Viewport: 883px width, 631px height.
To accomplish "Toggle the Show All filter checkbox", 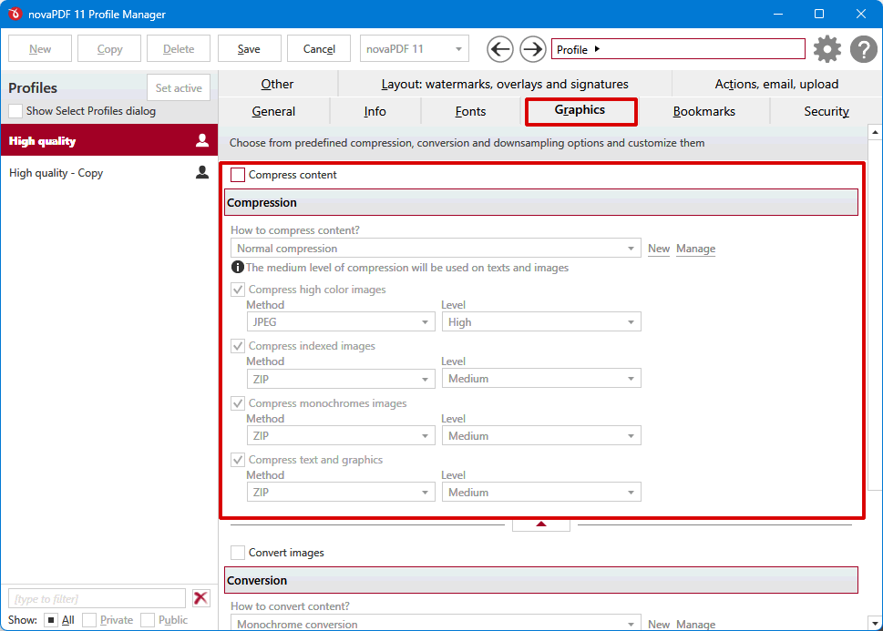I will [51, 620].
